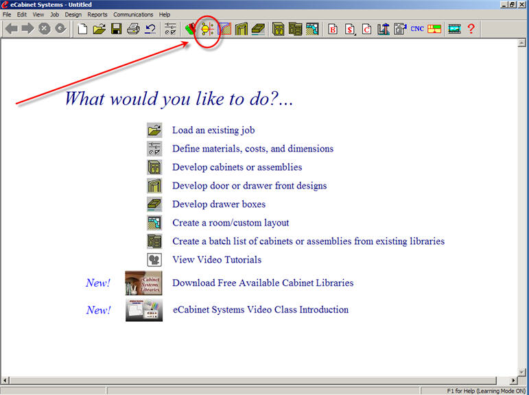Click 'Define materials, costs, and dimensions' link
The height and width of the screenshot is (395, 529).
252,149
